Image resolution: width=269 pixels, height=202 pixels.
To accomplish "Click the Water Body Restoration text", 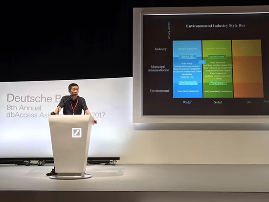I will [188, 91].
